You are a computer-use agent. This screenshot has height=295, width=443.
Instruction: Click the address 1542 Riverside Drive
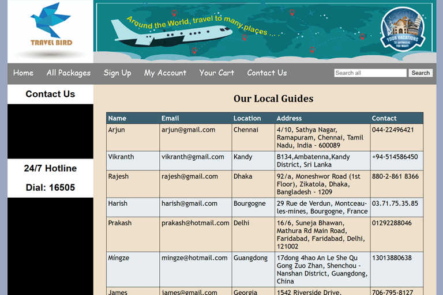click(322, 292)
